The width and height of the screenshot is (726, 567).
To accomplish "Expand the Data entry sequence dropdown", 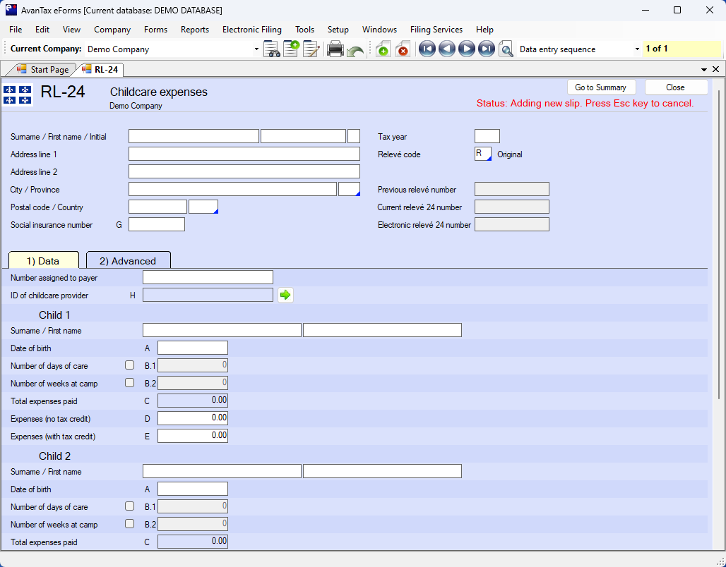I will coord(637,49).
